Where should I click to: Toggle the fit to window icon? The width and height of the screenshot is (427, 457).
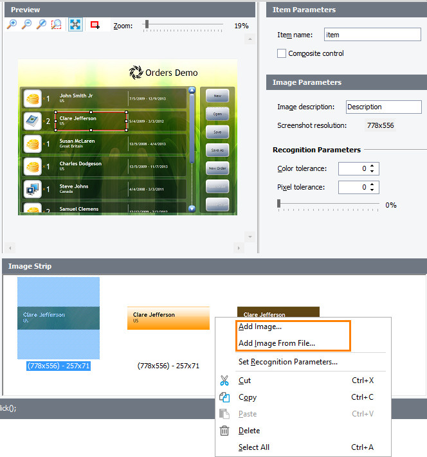(x=75, y=24)
